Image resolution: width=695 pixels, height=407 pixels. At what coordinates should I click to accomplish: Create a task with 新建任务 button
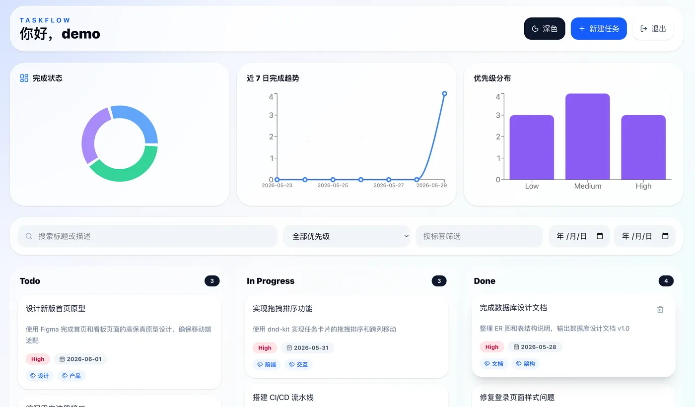click(x=599, y=29)
